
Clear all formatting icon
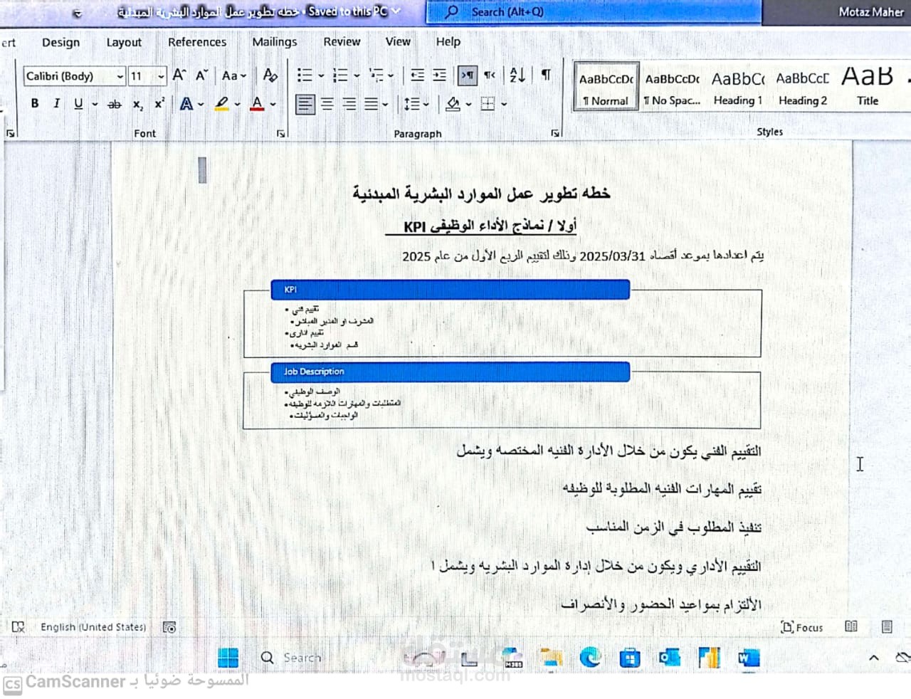click(x=270, y=75)
